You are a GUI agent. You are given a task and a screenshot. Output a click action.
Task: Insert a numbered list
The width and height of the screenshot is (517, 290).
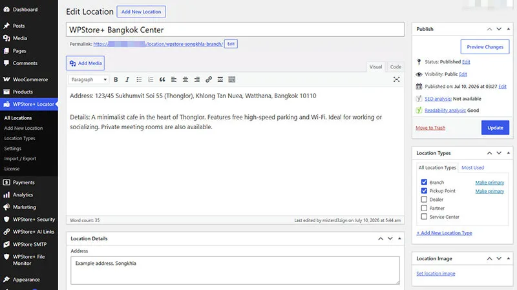coord(151,79)
